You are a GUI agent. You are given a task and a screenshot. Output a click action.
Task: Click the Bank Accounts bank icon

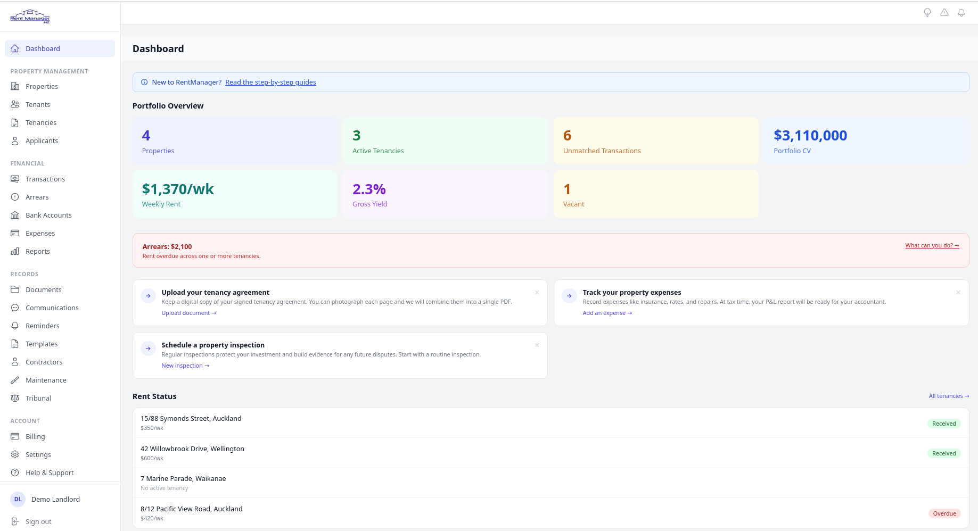click(15, 215)
